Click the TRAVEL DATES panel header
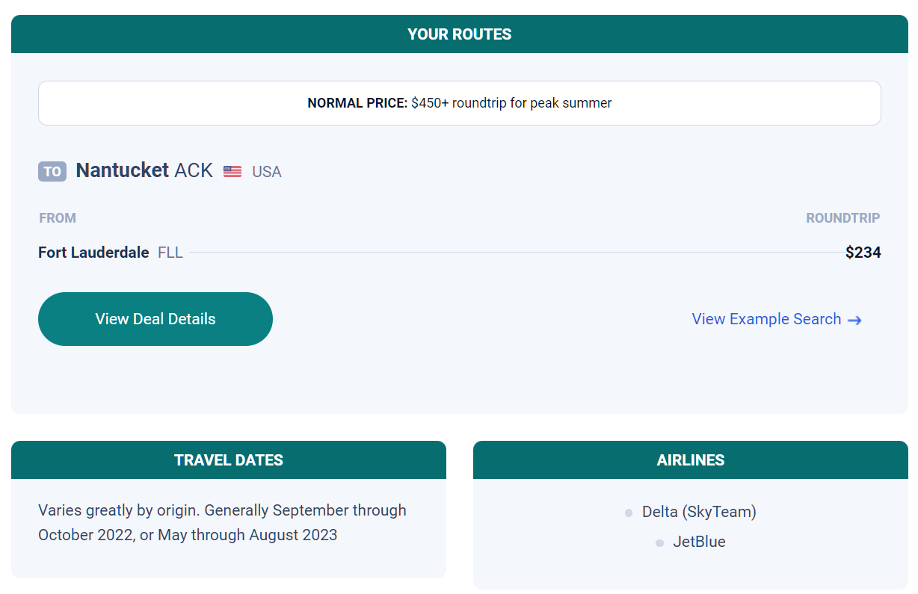Viewport: 918px width, 594px height. (x=229, y=460)
